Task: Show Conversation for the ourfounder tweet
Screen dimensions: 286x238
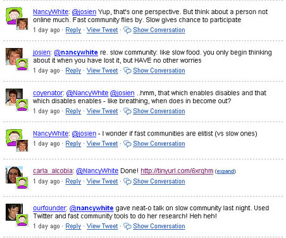Action: [x=159, y=226]
